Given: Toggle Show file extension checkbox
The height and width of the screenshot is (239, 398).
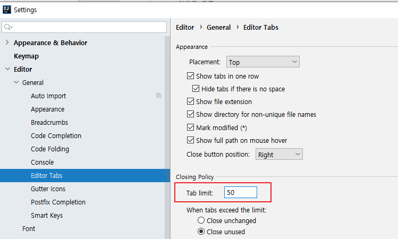Looking at the screenshot, I should pyautogui.click(x=190, y=101).
